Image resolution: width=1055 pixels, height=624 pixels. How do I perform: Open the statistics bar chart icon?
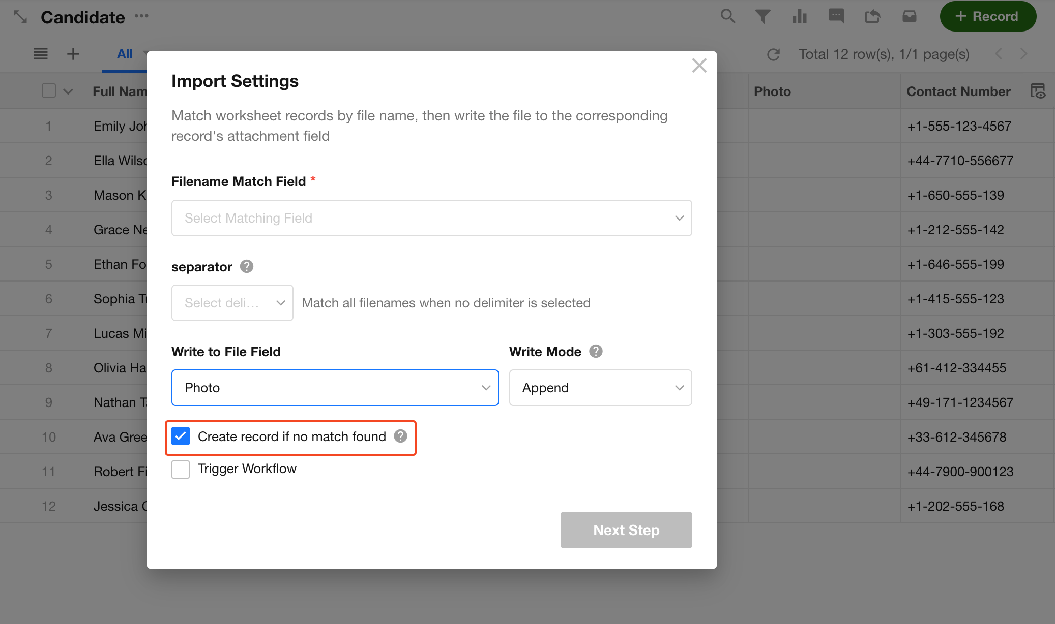point(799,16)
